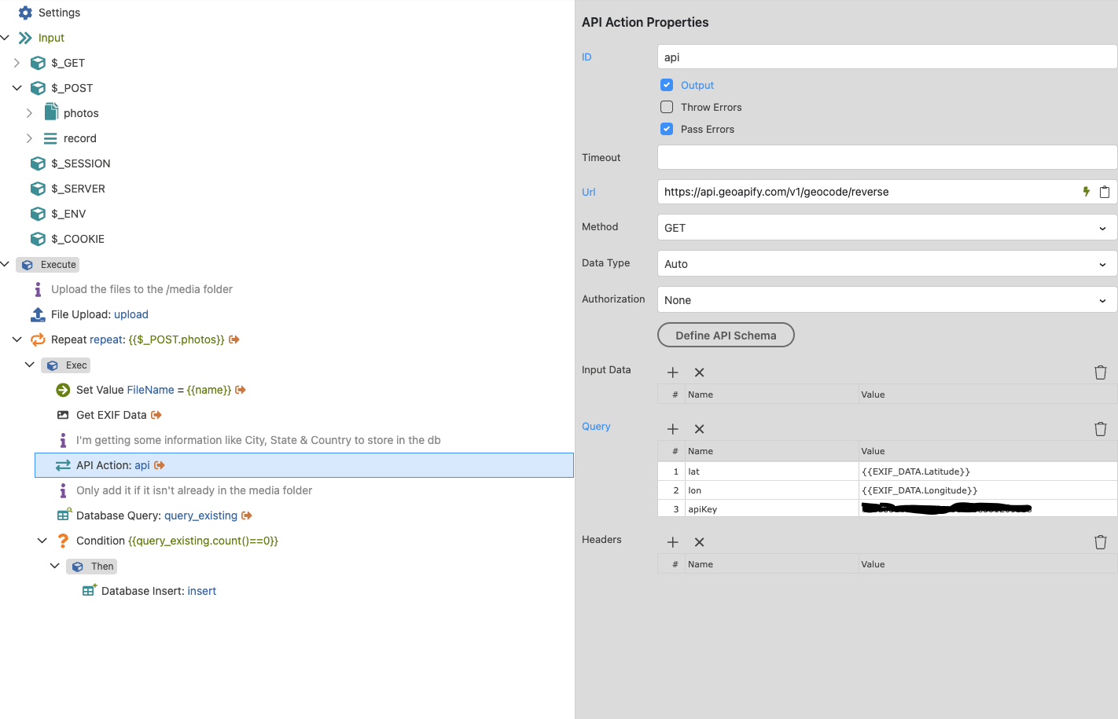1118x719 pixels.
Task: Click the Settings gear icon
Action: [25, 13]
